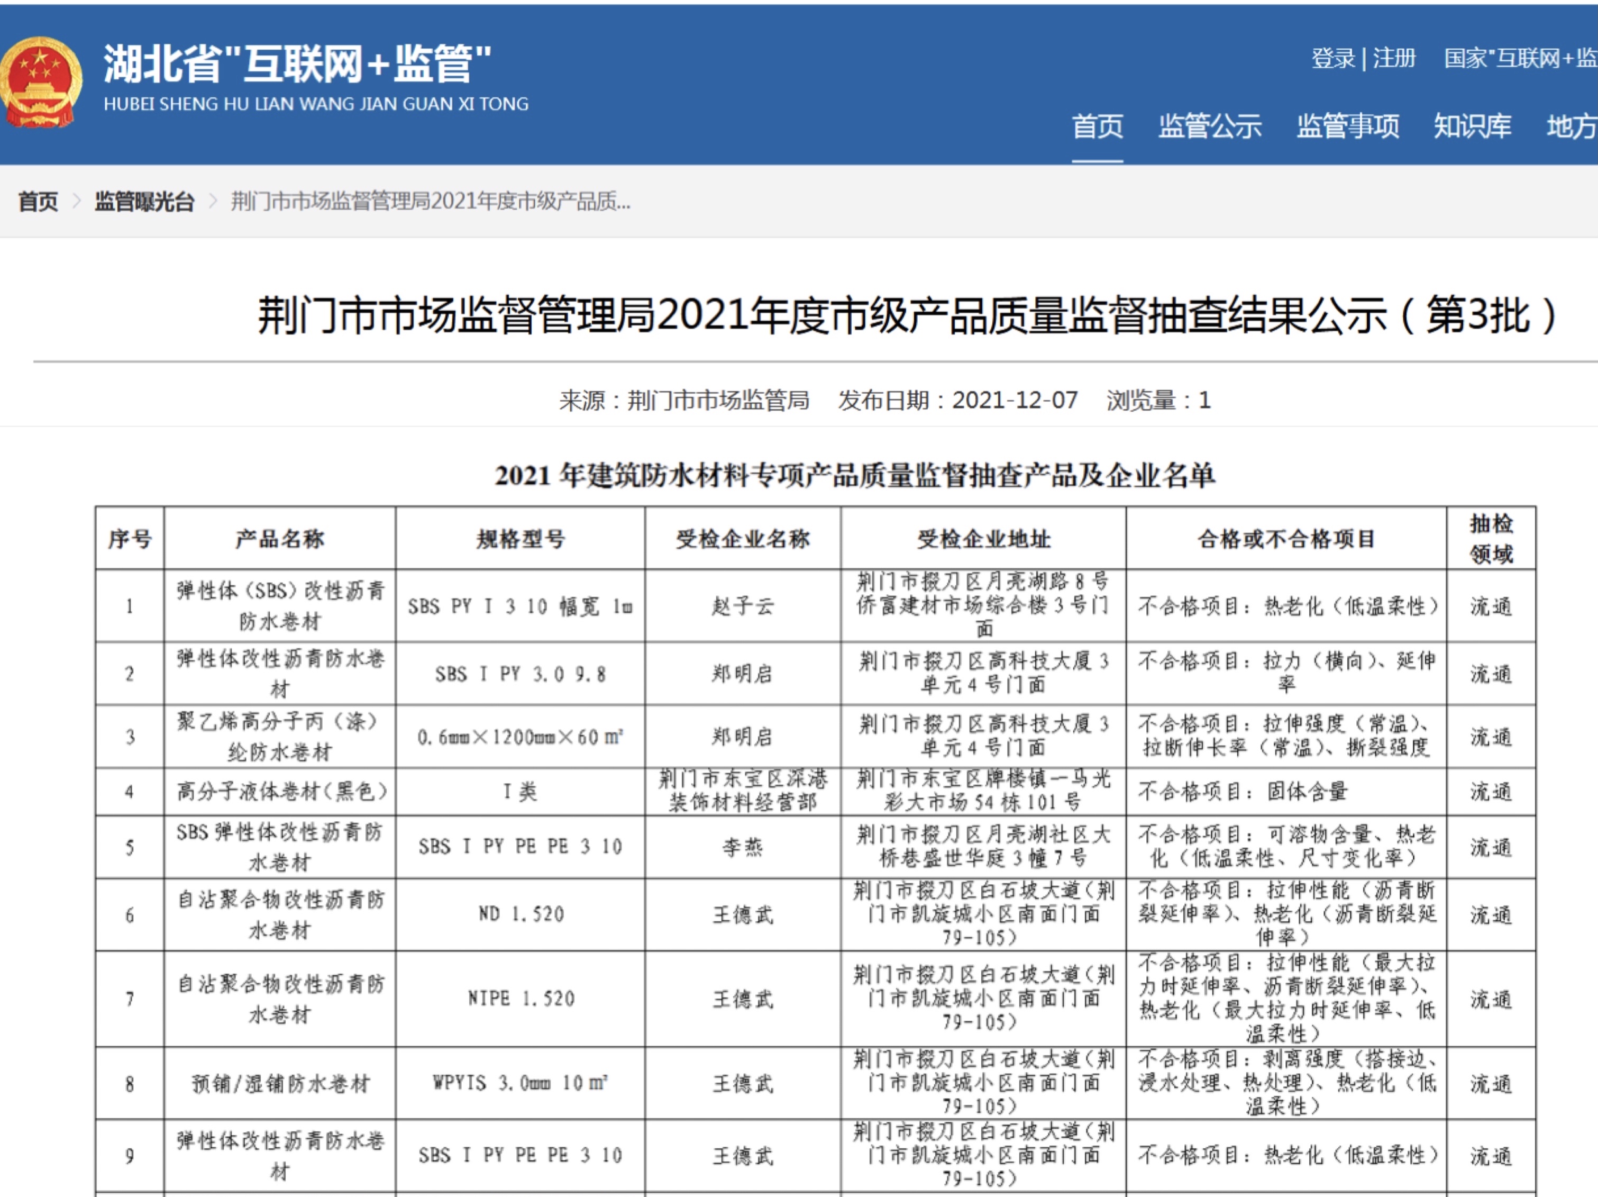Click table title 2021年建筑防水材料专项
The width and height of the screenshot is (1598, 1197).
click(x=855, y=476)
